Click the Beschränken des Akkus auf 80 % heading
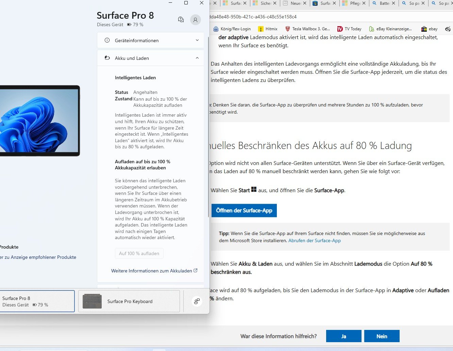The image size is (453, 351). point(311,146)
